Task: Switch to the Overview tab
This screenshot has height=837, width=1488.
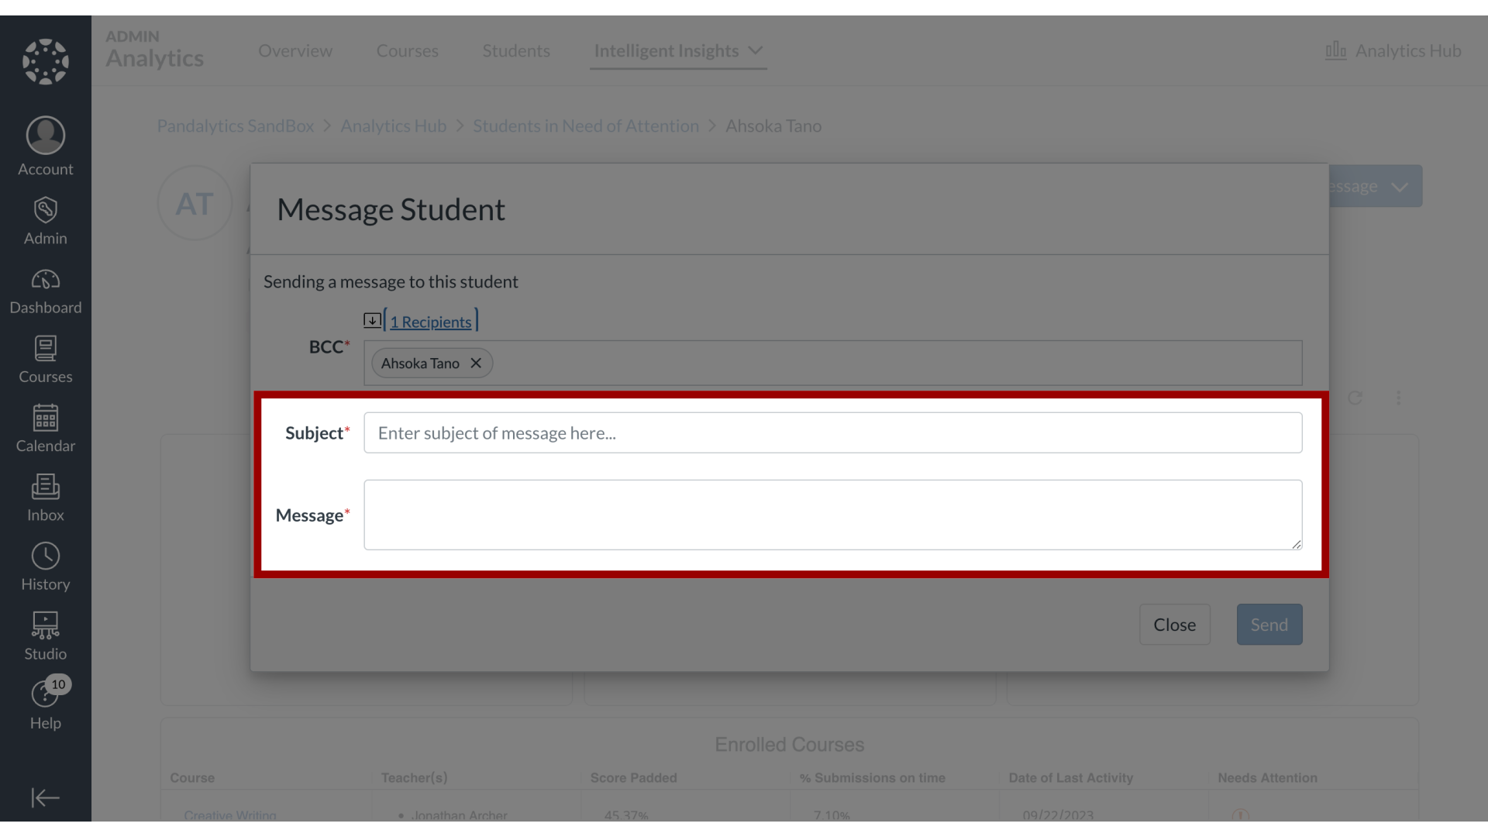Action: tap(295, 51)
